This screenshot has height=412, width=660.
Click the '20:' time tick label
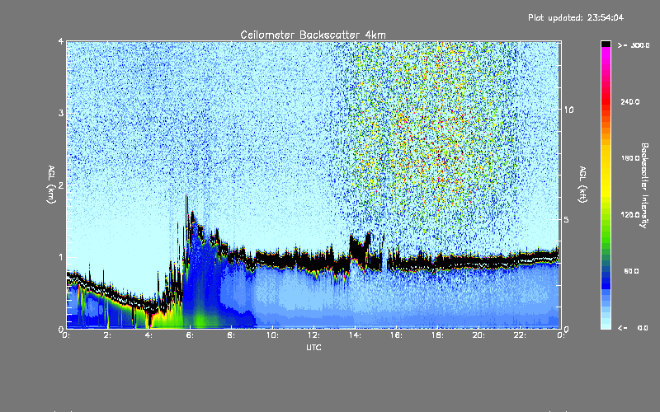(478, 335)
